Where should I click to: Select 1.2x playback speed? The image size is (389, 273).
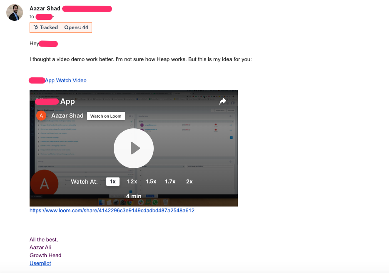132,182
